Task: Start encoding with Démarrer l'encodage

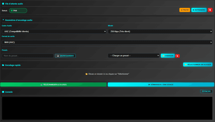Action: click(x=161, y=85)
